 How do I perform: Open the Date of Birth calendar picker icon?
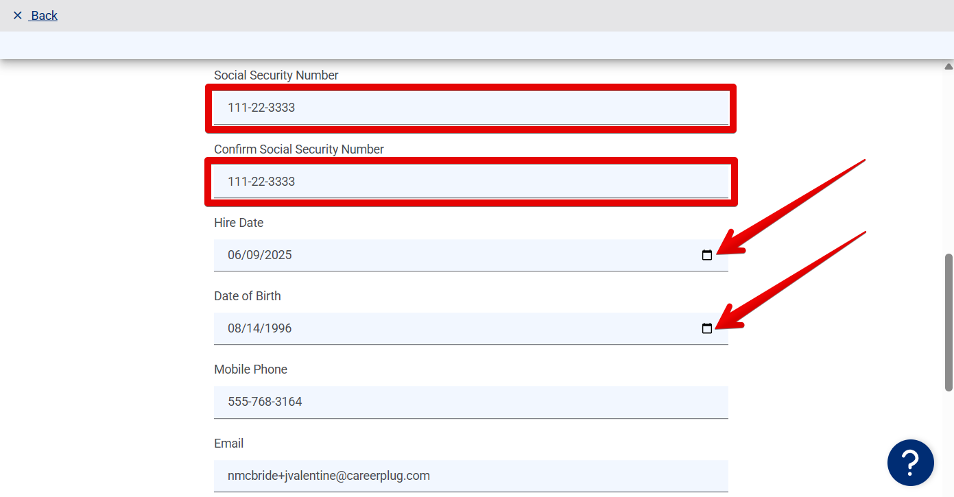click(707, 328)
